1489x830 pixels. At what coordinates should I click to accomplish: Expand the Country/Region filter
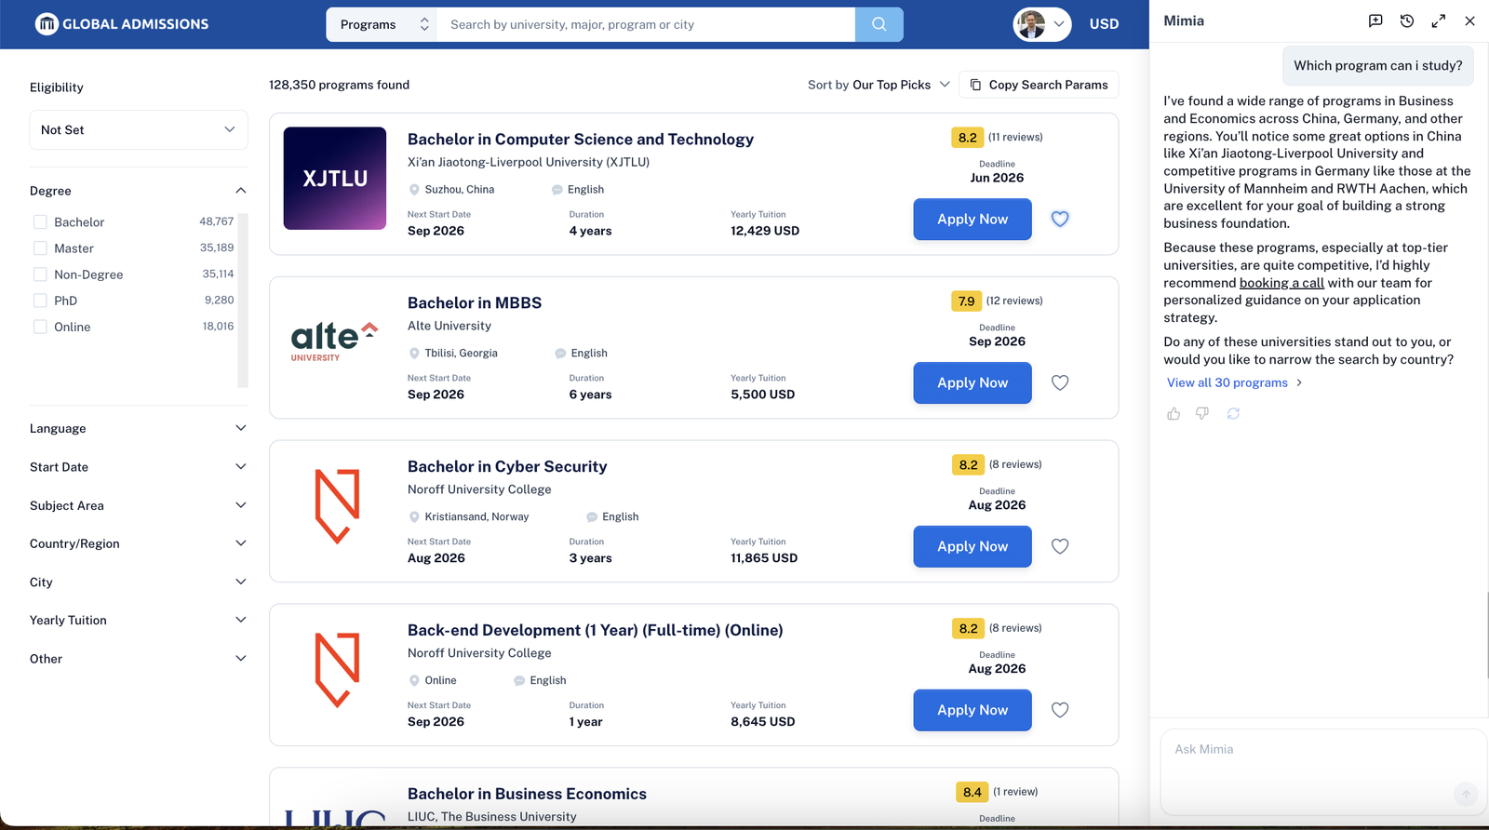pyautogui.click(x=138, y=543)
